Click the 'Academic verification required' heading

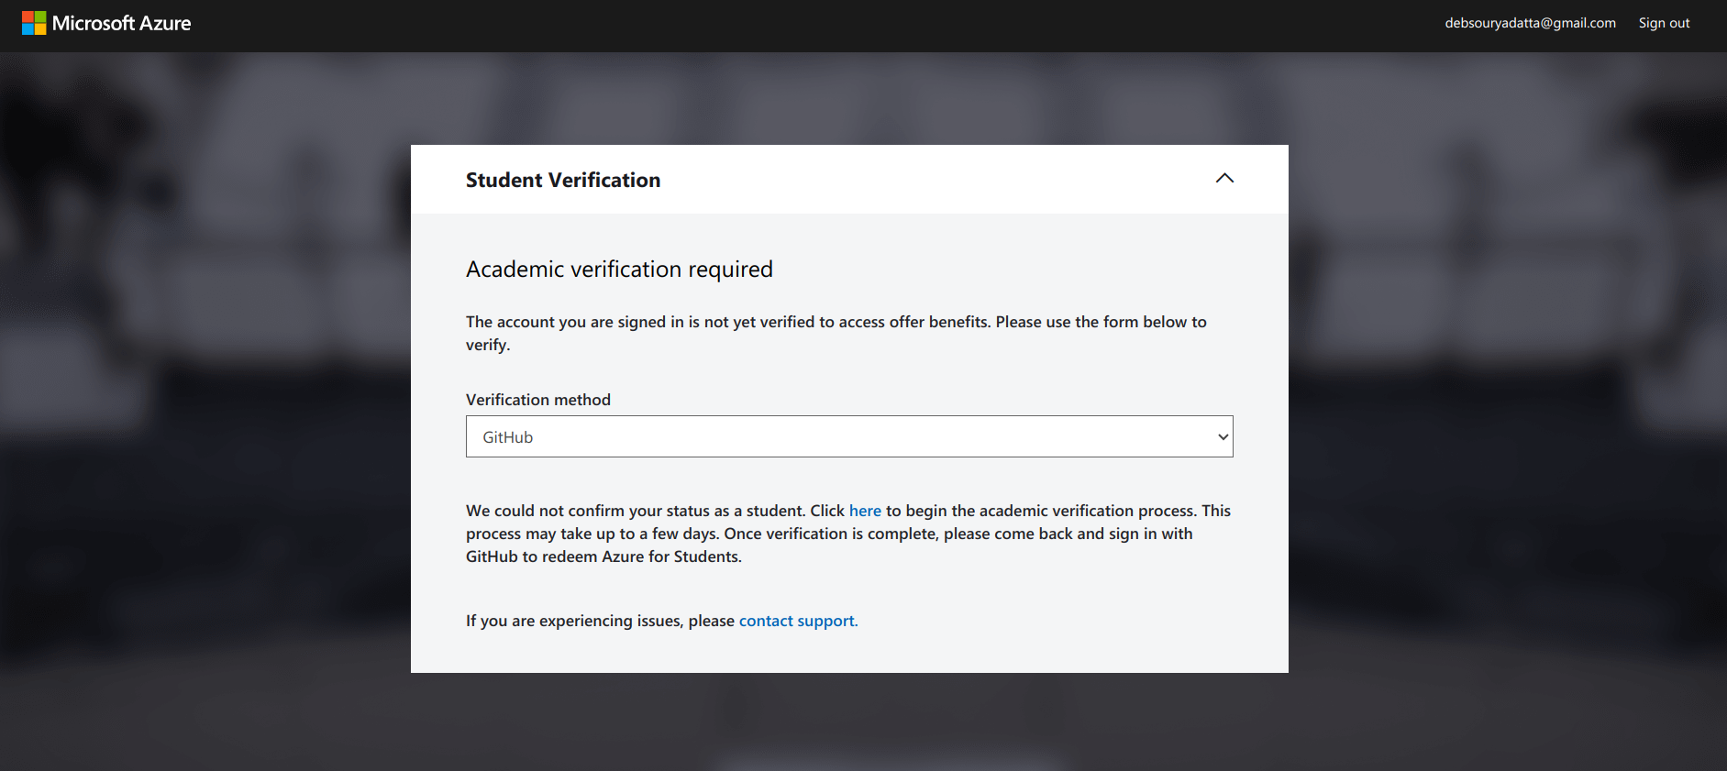point(619,269)
